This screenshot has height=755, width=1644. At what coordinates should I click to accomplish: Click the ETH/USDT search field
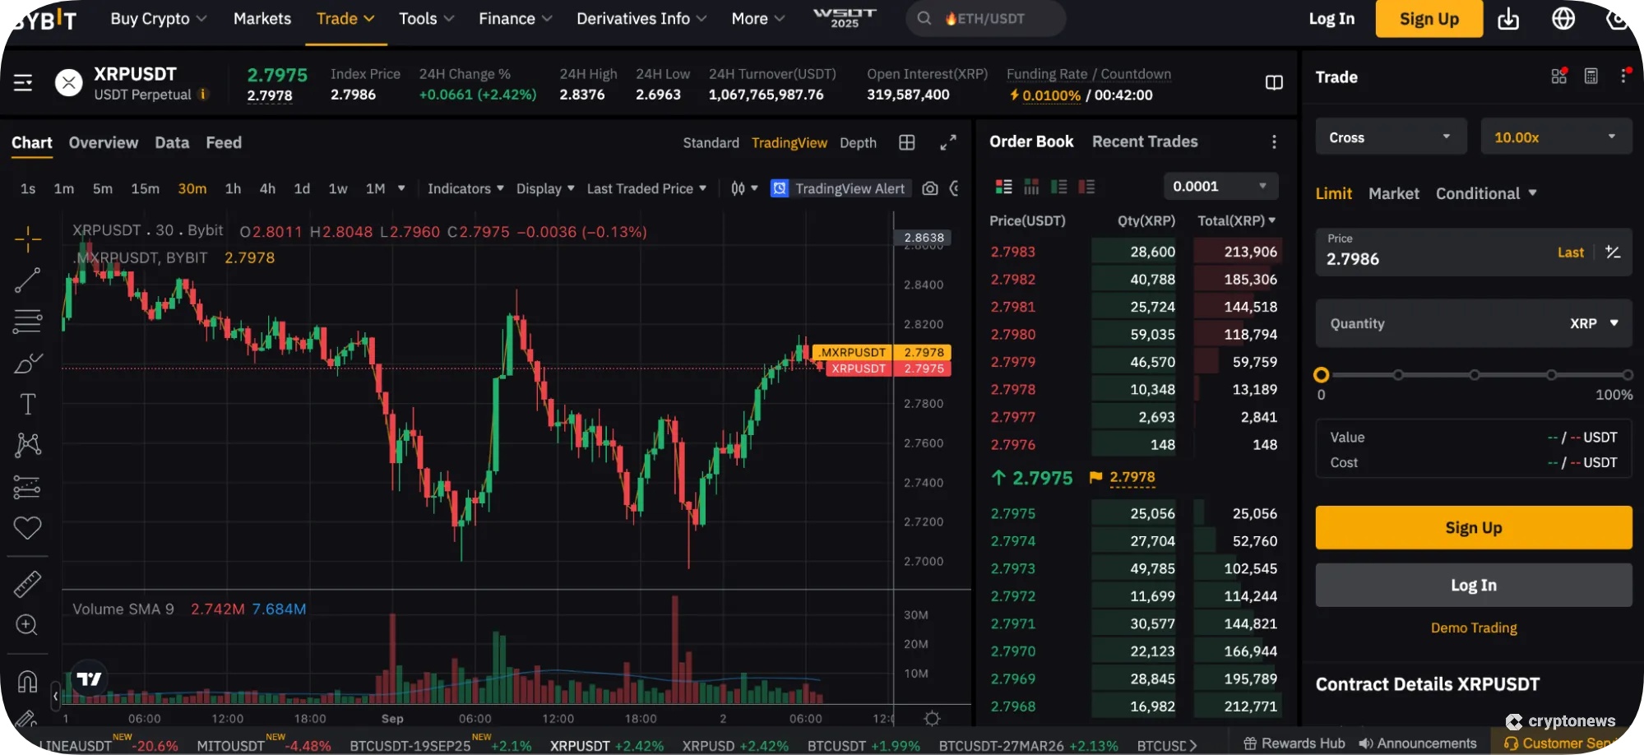(x=984, y=18)
